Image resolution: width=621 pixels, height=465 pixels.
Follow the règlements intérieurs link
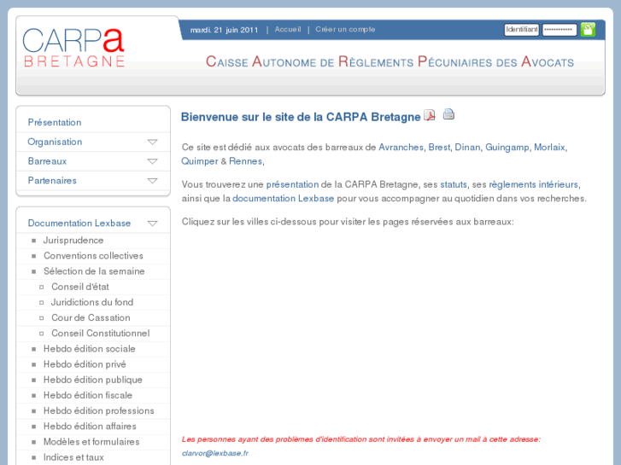(534, 185)
